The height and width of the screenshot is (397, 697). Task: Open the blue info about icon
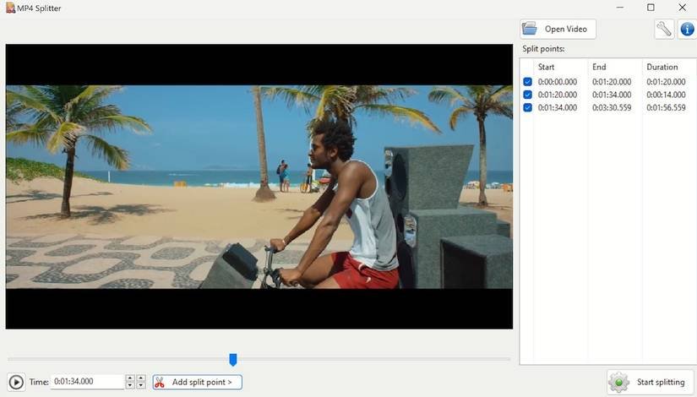(x=687, y=30)
